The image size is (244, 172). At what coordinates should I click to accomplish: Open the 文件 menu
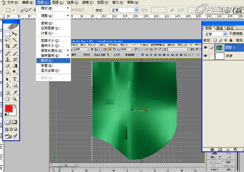click(13, 3)
